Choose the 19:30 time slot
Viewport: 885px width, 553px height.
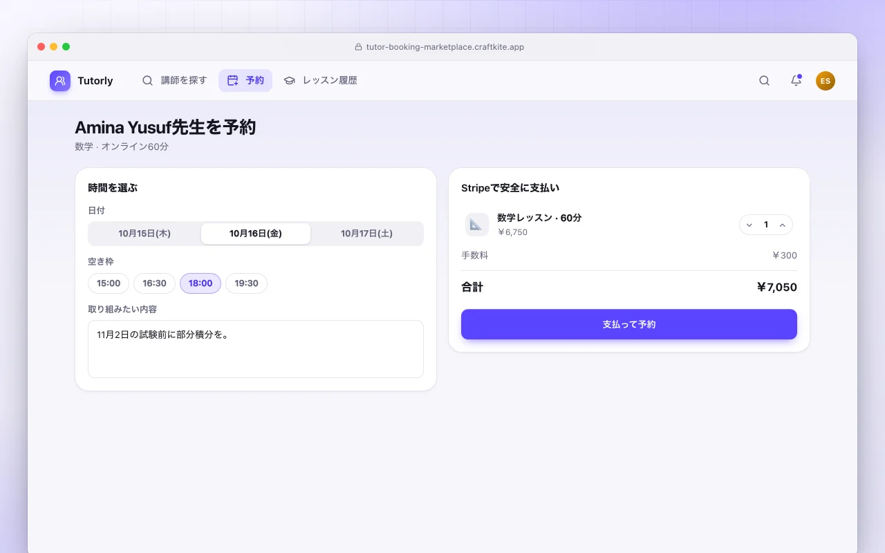(x=246, y=283)
